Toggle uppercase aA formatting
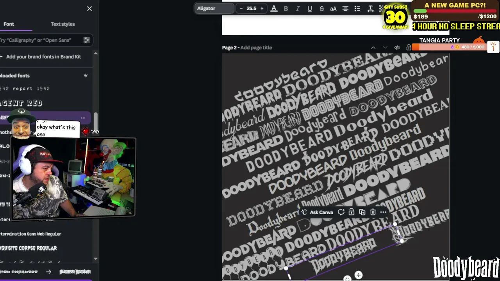Image resolution: width=500 pixels, height=281 pixels. (x=333, y=9)
